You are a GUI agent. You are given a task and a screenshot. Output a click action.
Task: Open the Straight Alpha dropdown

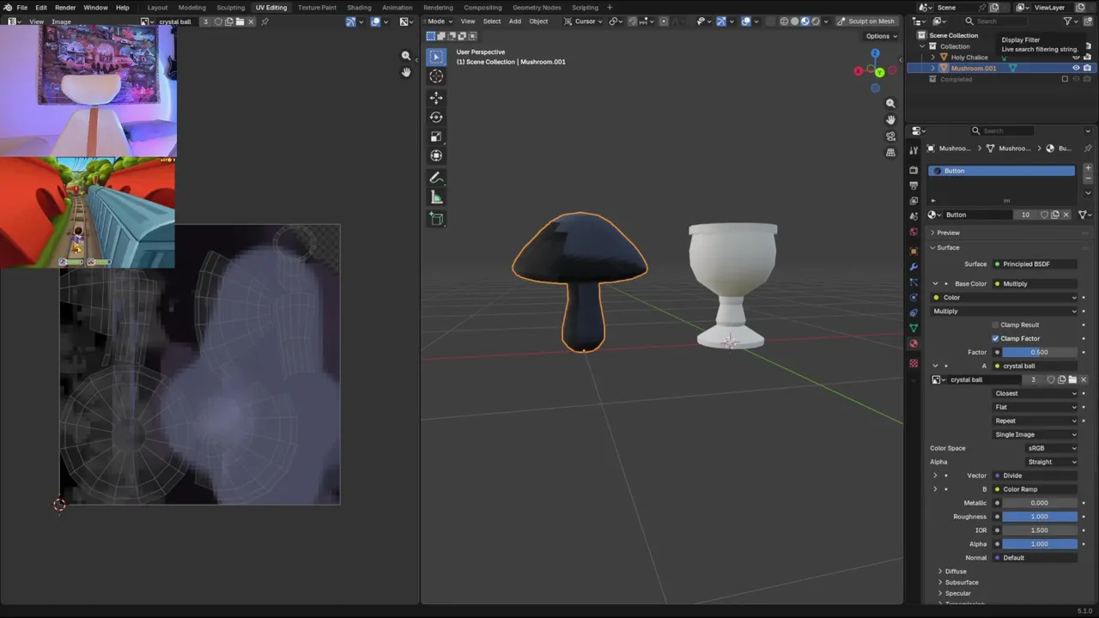(x=1052, y=462)
